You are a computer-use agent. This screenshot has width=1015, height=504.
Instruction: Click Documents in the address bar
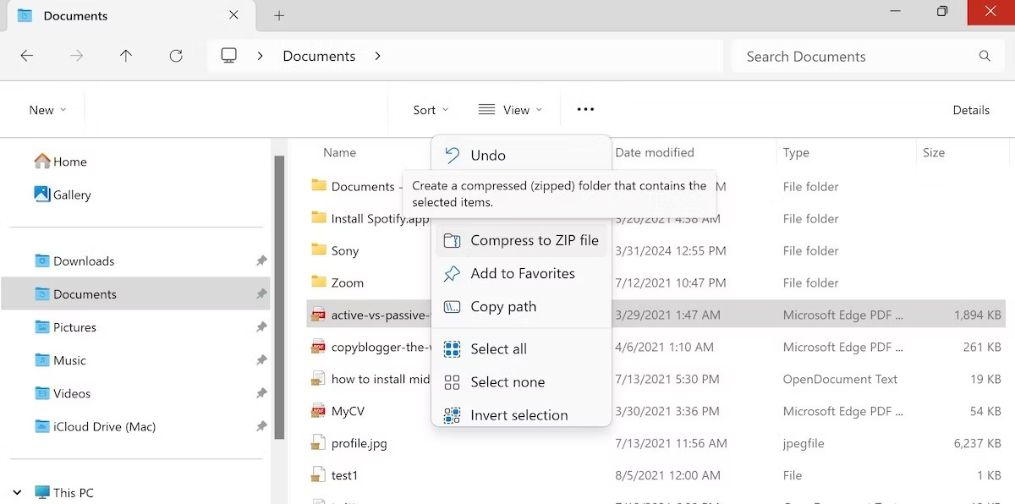319,56
